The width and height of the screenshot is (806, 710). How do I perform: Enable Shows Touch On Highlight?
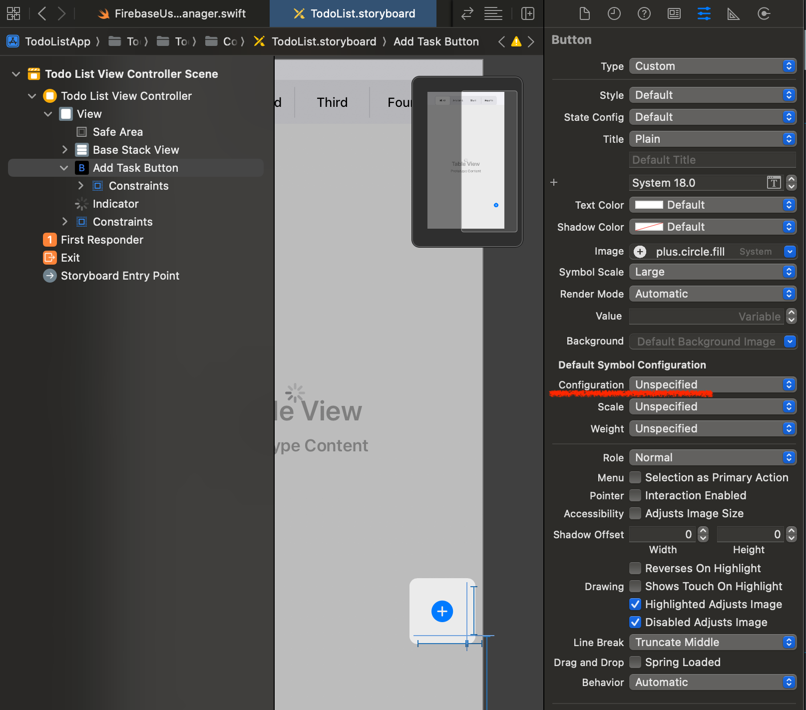[635, 586]
